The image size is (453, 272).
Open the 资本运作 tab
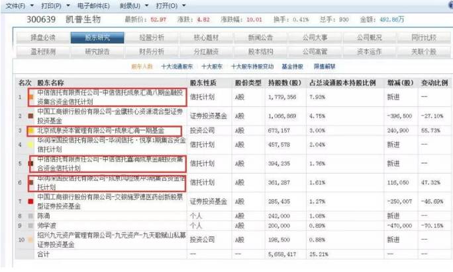pos(369,51)
